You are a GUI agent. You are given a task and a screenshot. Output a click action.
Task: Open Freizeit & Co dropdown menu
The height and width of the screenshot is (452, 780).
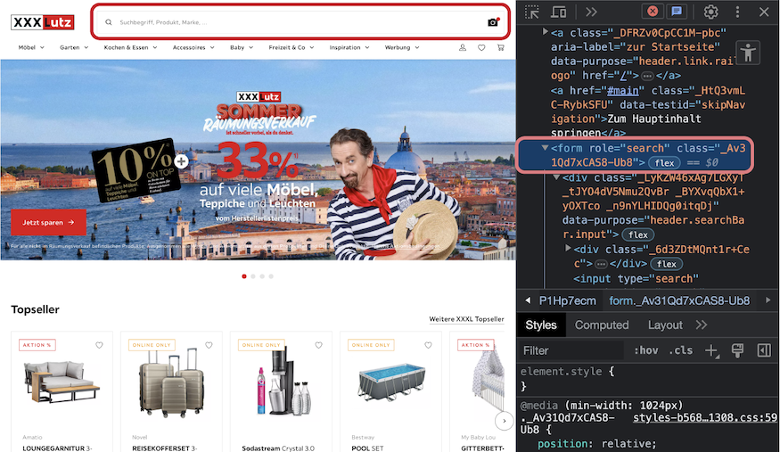point(291,48)
